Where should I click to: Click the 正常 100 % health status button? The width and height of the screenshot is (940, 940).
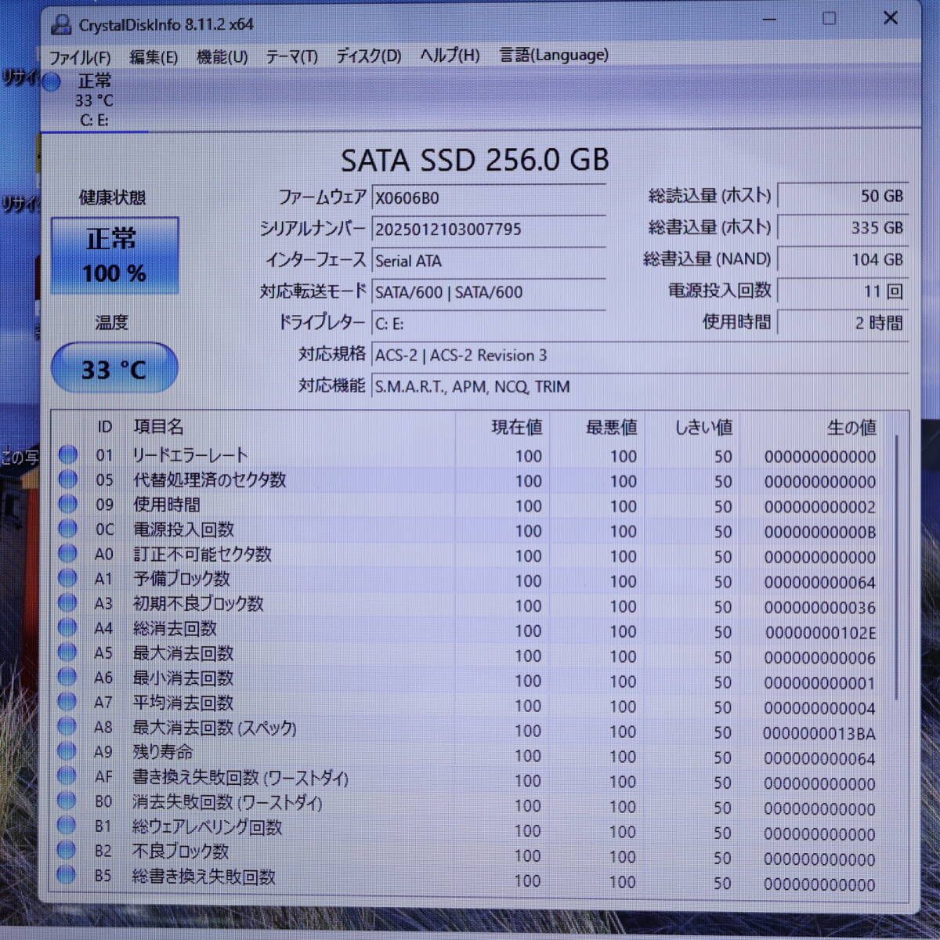(x=115, y=256)
